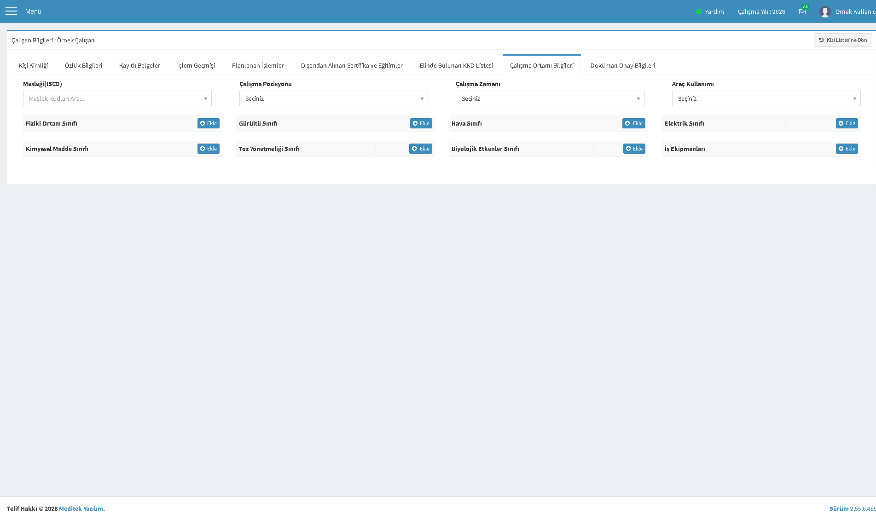The height and width of the screenshot is (520, 876).
Task: Add a Toz Yönetmeliği Sınıfı entry
Action: pyautogui.click(x=421, y=149)
